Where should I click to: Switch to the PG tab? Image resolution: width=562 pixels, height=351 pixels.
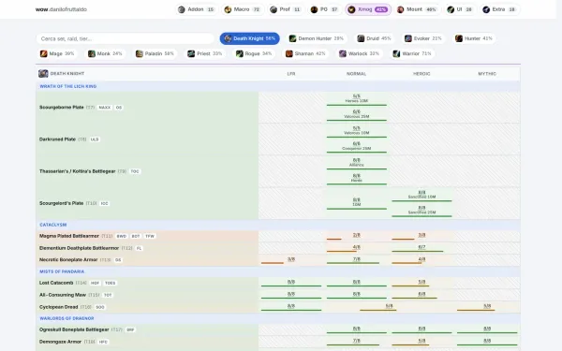pyautogui.click(x=325, y=9)
